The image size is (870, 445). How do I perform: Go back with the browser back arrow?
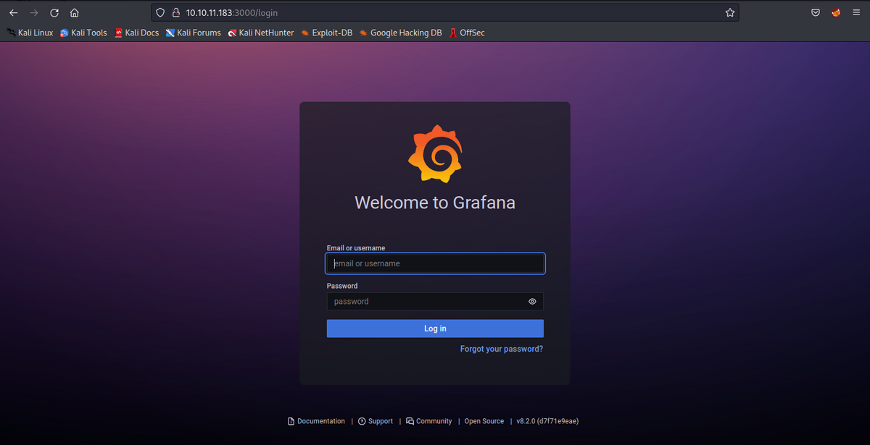tap(13, 13)
